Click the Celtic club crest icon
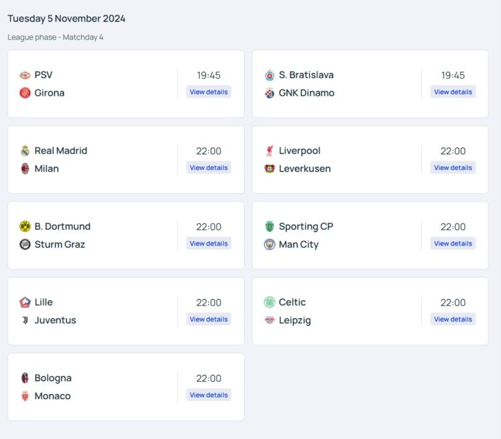Viewport: 501px width, 439px height. point(269,302)
